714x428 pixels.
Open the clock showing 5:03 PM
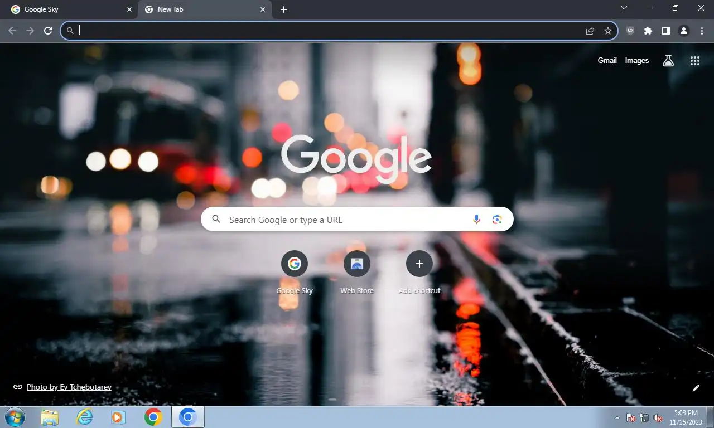point(686,417)
